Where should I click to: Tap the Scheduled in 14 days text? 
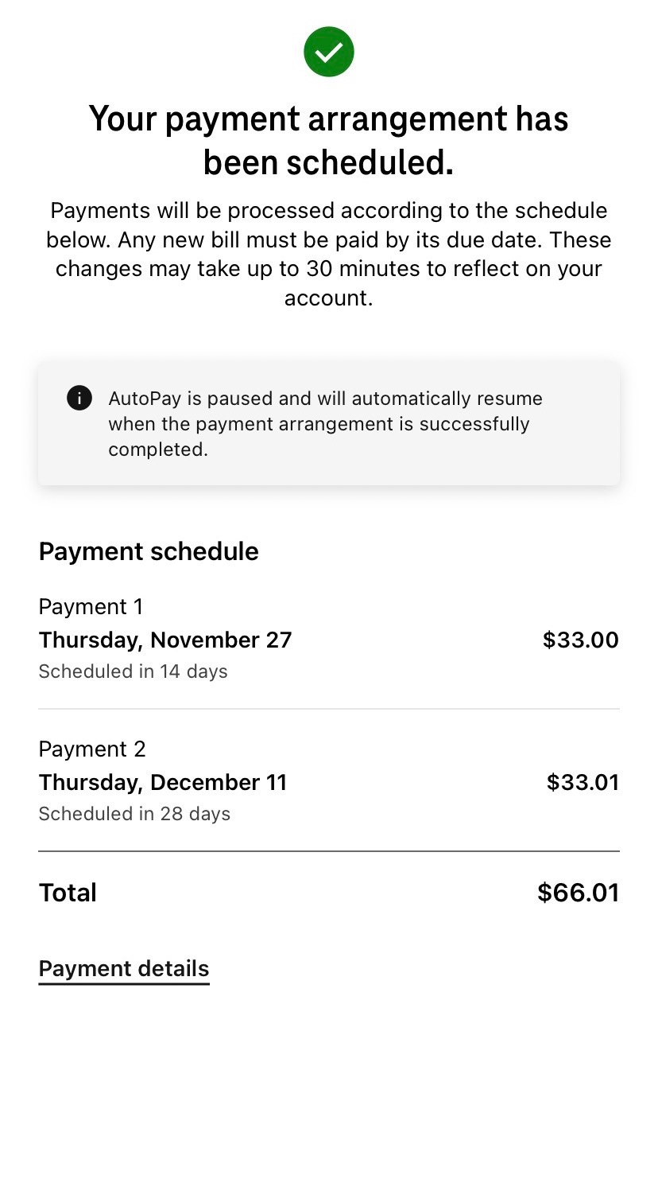tap(133, 671)
